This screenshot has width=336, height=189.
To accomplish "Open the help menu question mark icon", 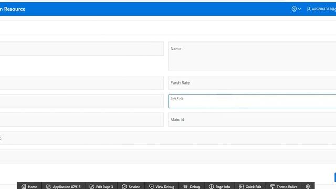I will [294, 9].
